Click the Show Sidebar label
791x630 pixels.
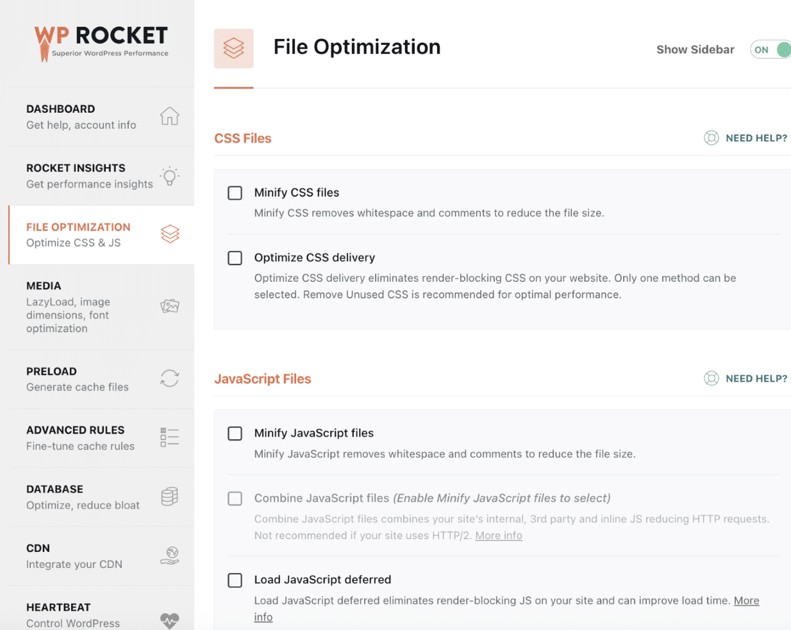[x=695, y=49]
